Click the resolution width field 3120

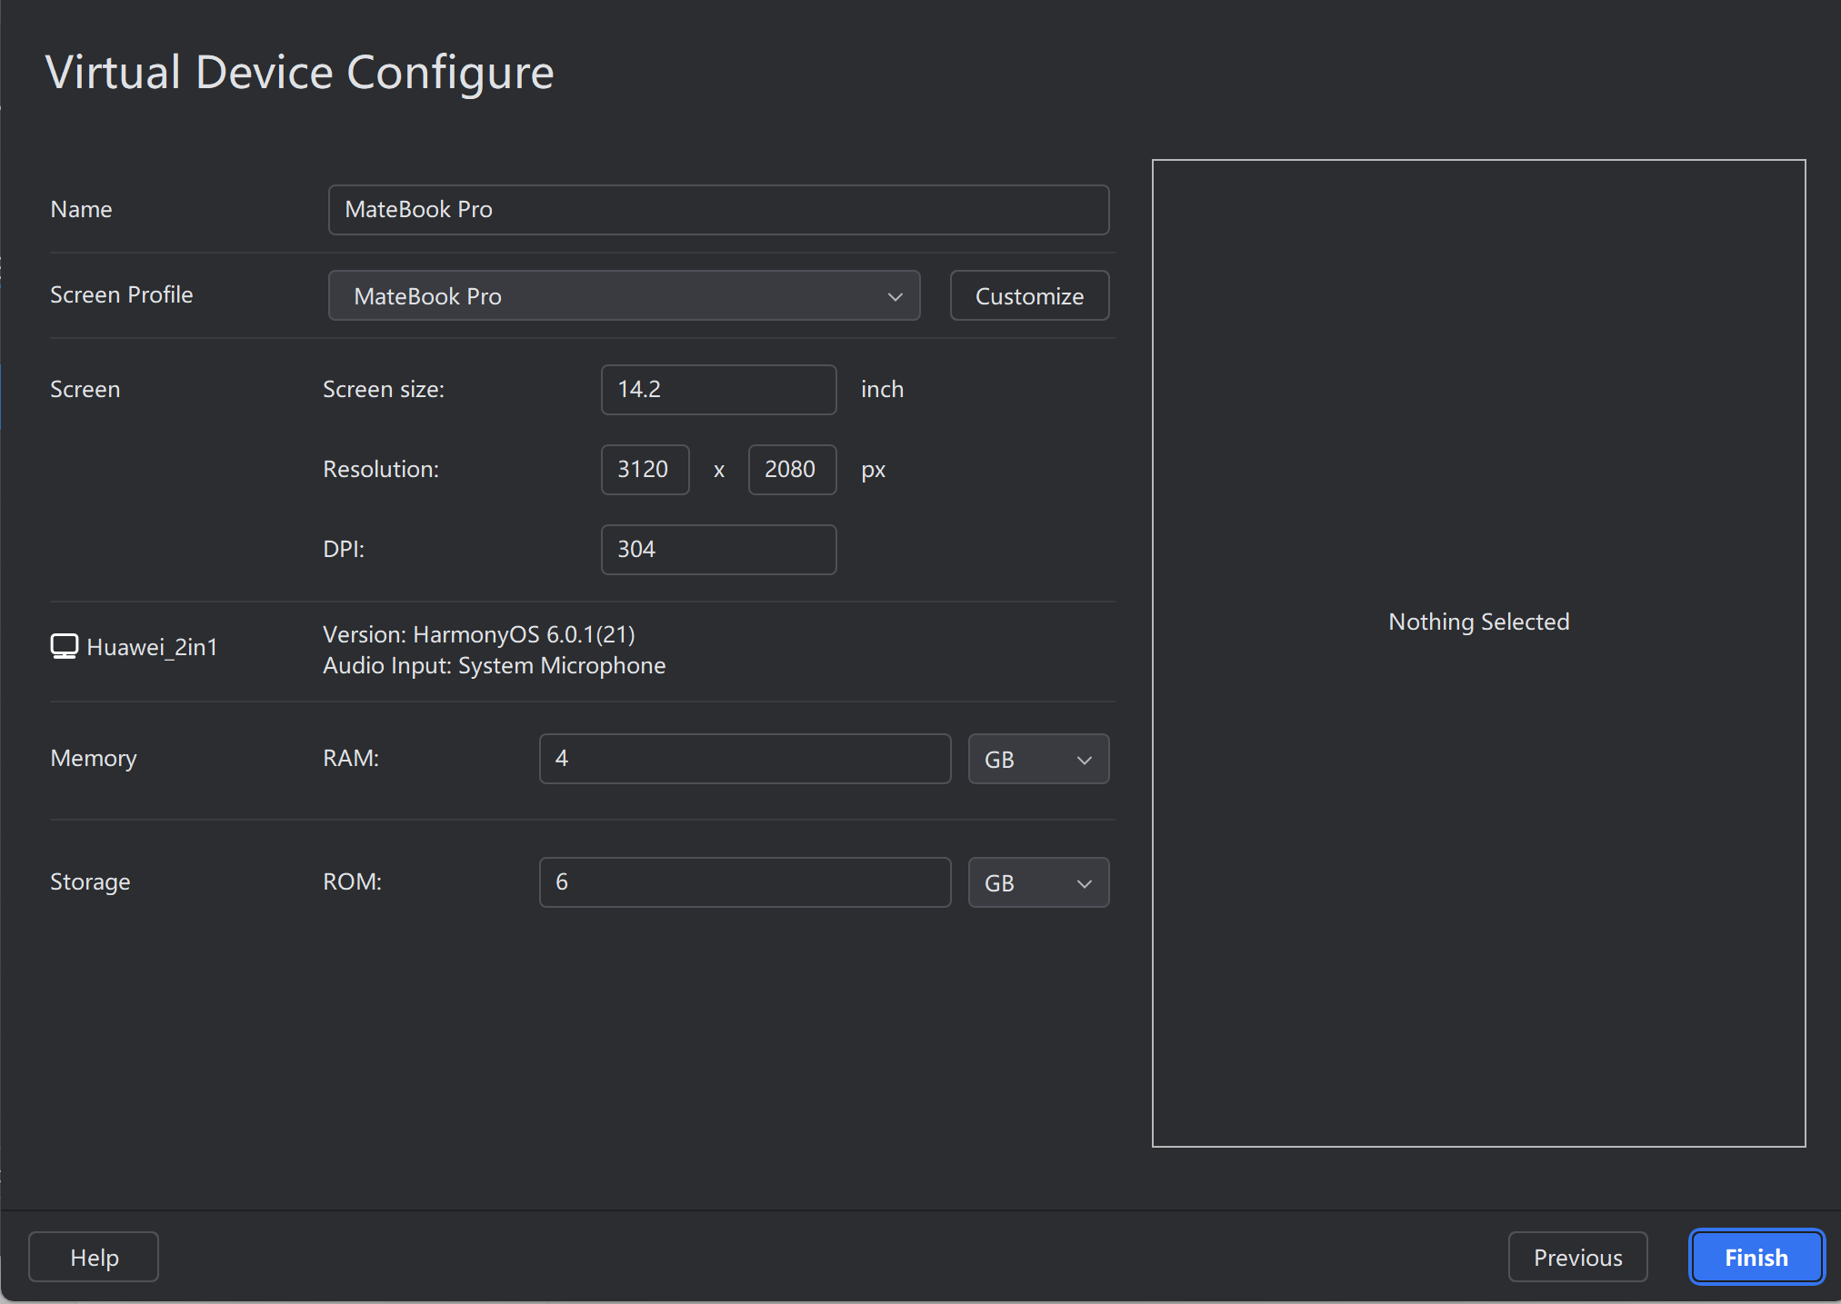point(645,470)
